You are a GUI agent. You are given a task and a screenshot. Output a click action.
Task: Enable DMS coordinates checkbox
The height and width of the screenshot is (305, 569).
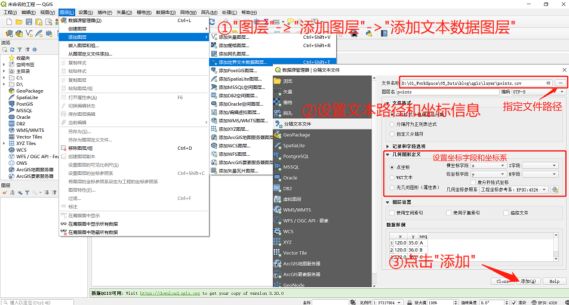[473, 182]
